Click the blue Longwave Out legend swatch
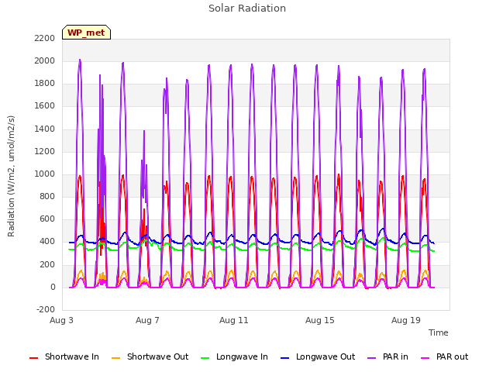 tap(284, 358)
